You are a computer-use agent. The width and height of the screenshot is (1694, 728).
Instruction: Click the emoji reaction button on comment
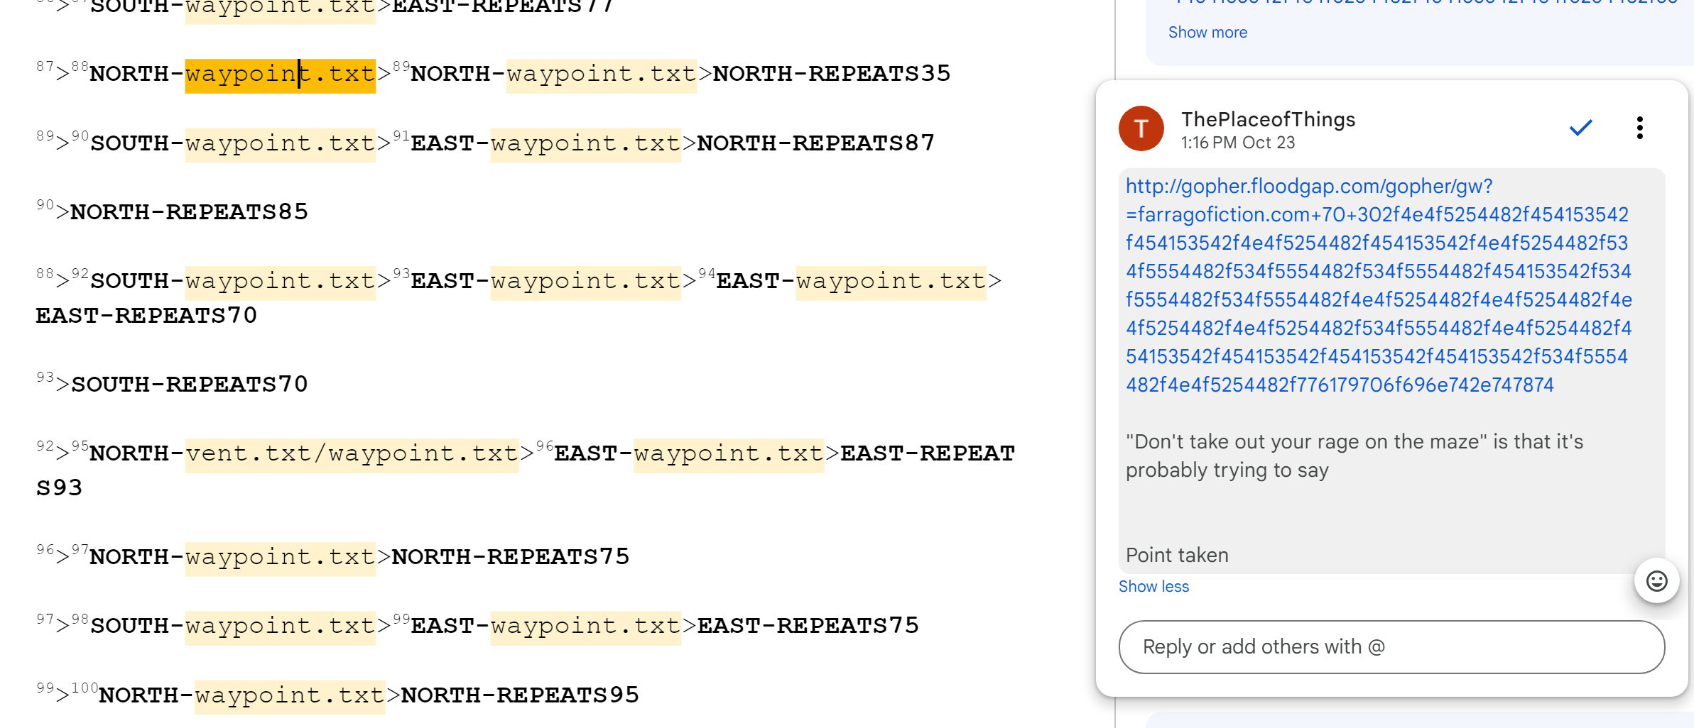click(x=1656, y=581)
